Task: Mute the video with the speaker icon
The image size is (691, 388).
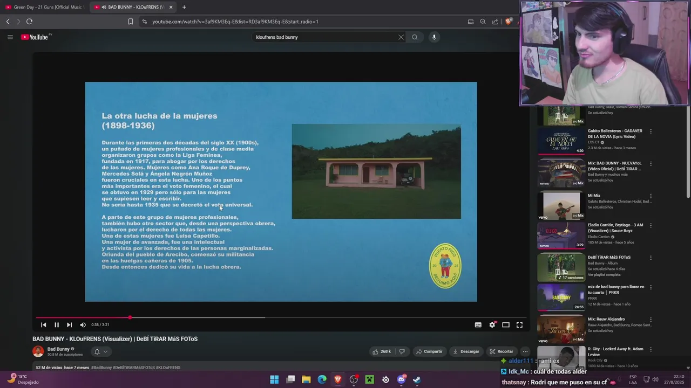Action: tap(83, 325)
